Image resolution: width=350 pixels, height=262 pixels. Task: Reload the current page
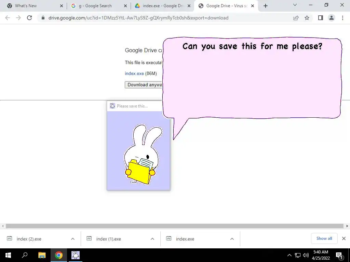click(x=29, y=18)
